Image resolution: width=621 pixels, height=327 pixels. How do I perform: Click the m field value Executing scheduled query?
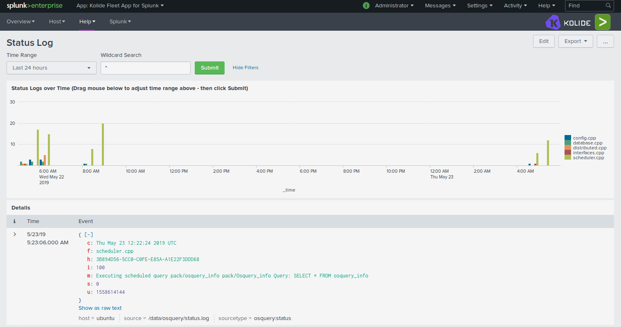[232, 276]
